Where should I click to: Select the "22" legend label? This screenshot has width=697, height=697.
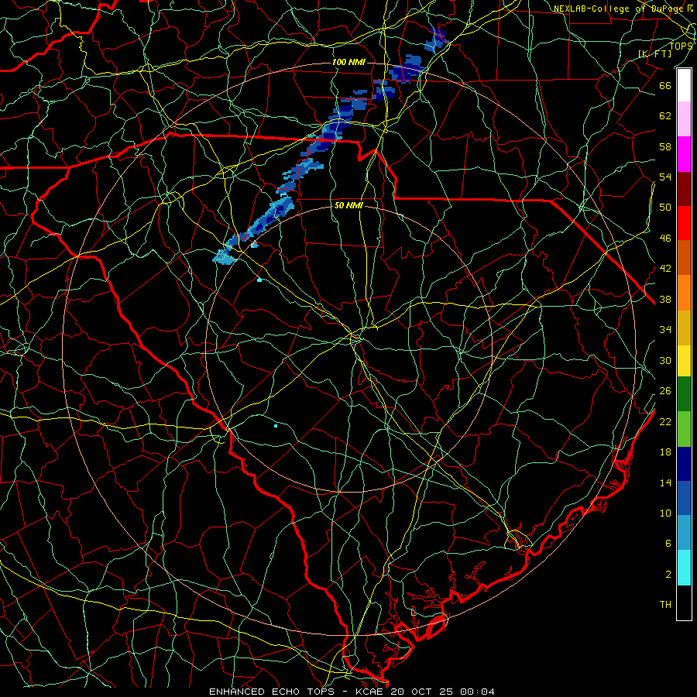(665, 422)
